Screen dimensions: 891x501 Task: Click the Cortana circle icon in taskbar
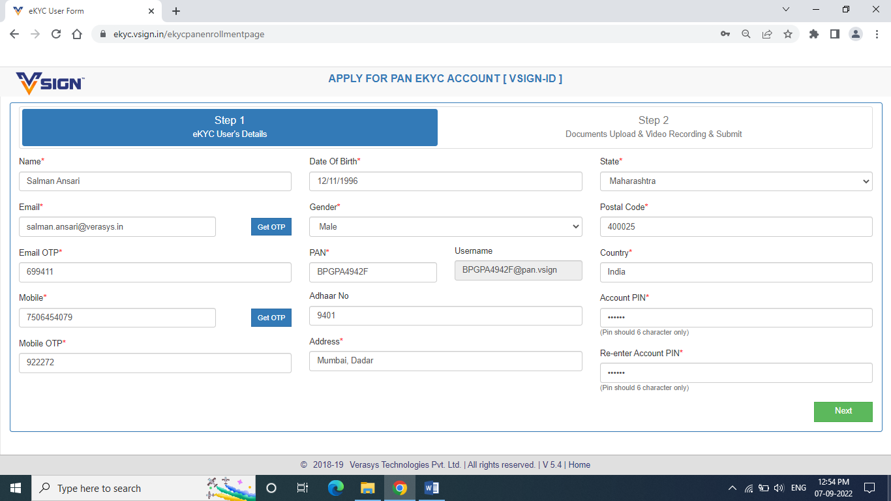(271, 488)
